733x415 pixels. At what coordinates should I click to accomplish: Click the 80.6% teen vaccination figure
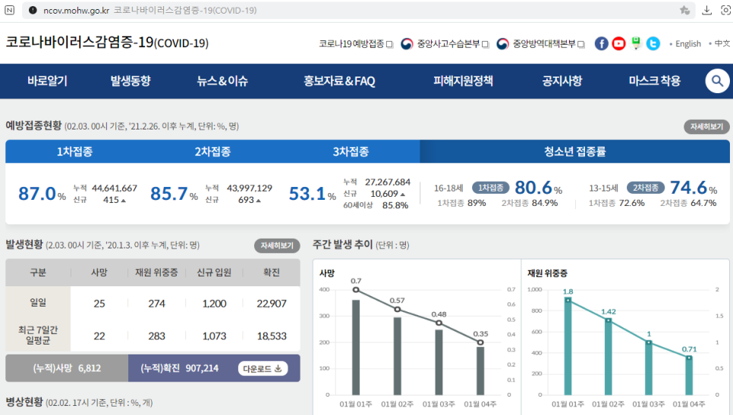pyautogui.click(x=538, y=188)
